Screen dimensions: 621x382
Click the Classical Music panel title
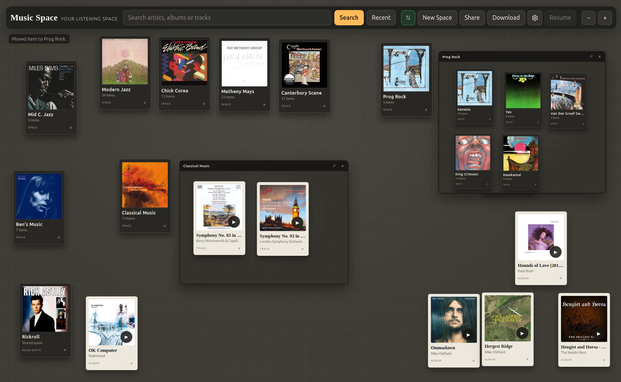(x=196, y=166)
